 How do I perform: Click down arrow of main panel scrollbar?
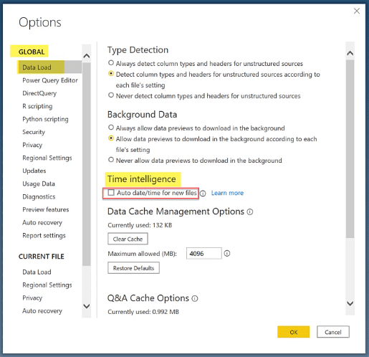point(350,303)
